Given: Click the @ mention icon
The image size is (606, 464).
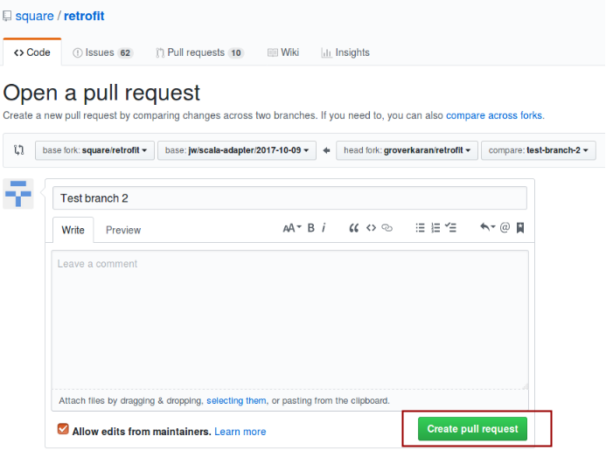Looking at the screenshot, I should point(505,228).
